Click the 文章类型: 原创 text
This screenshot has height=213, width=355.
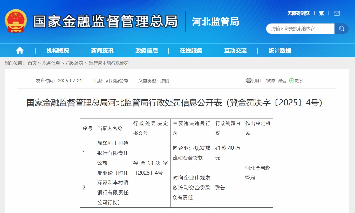click(154, 81)
